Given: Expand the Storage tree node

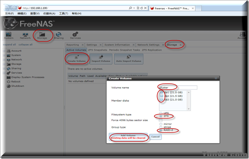Looking at the screenshot, I should [4, 64].
